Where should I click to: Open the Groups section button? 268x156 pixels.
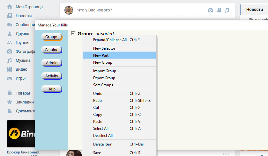click(x=52, y=37)
